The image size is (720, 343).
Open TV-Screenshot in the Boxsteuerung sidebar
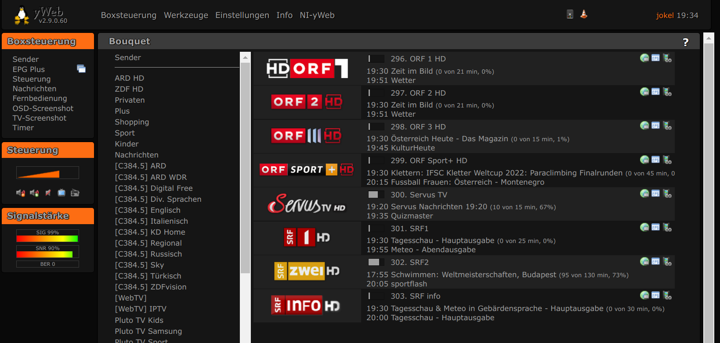[x=40, y=118]
